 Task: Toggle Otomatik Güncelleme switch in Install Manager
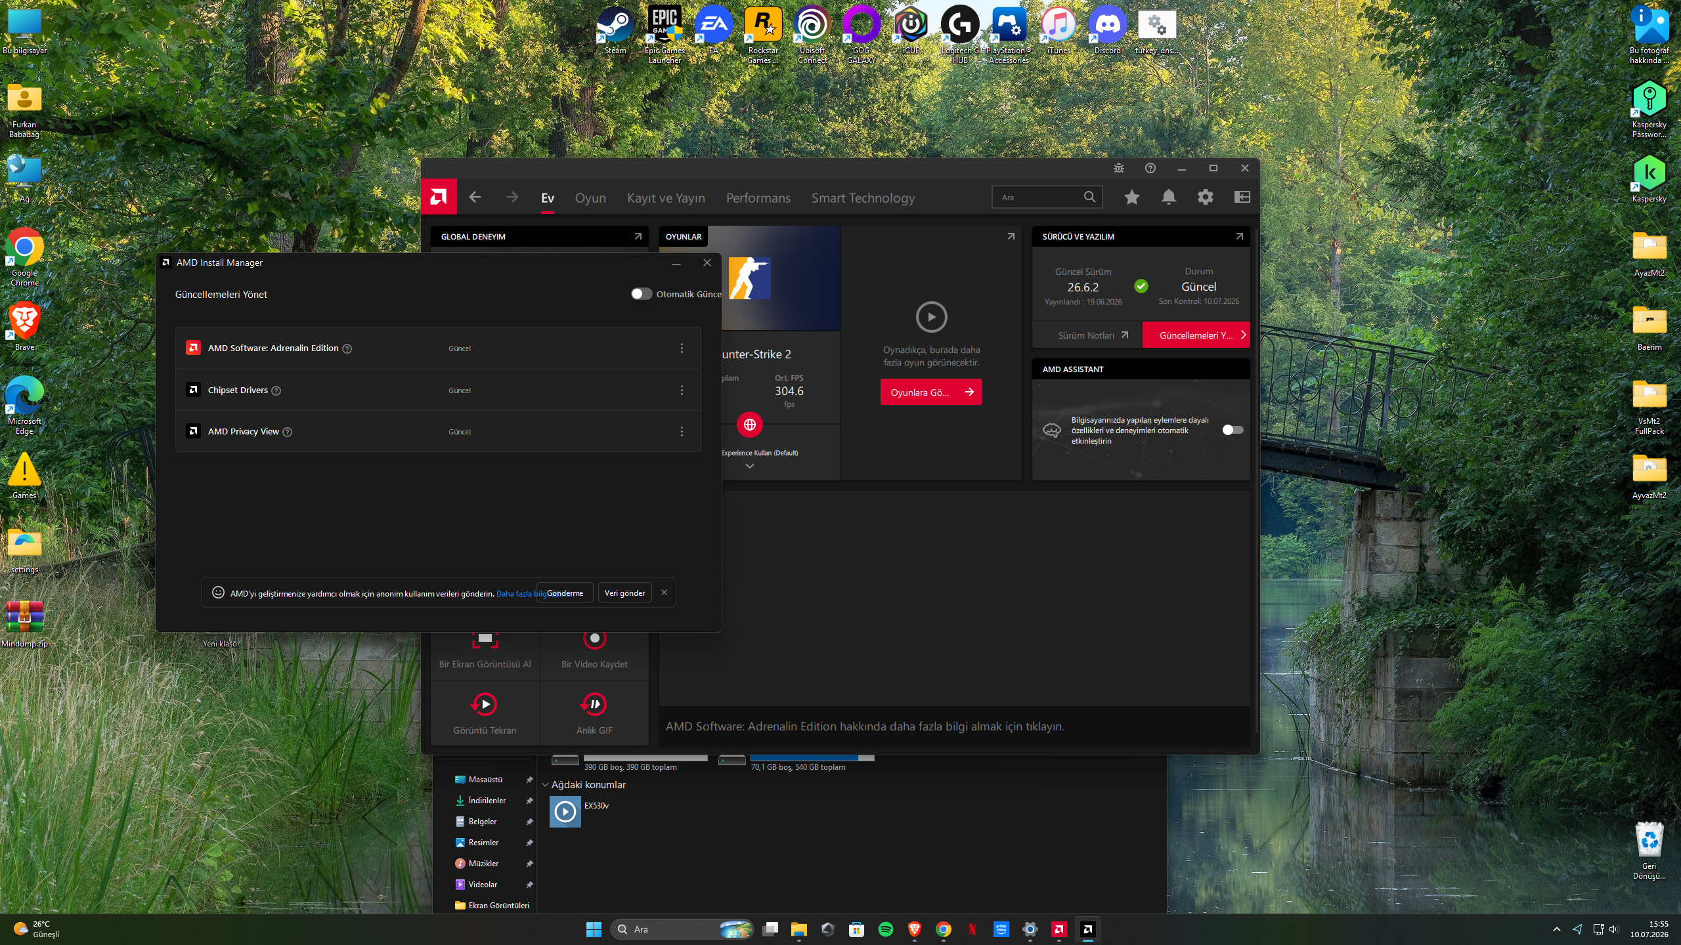(x=642, y=294)
